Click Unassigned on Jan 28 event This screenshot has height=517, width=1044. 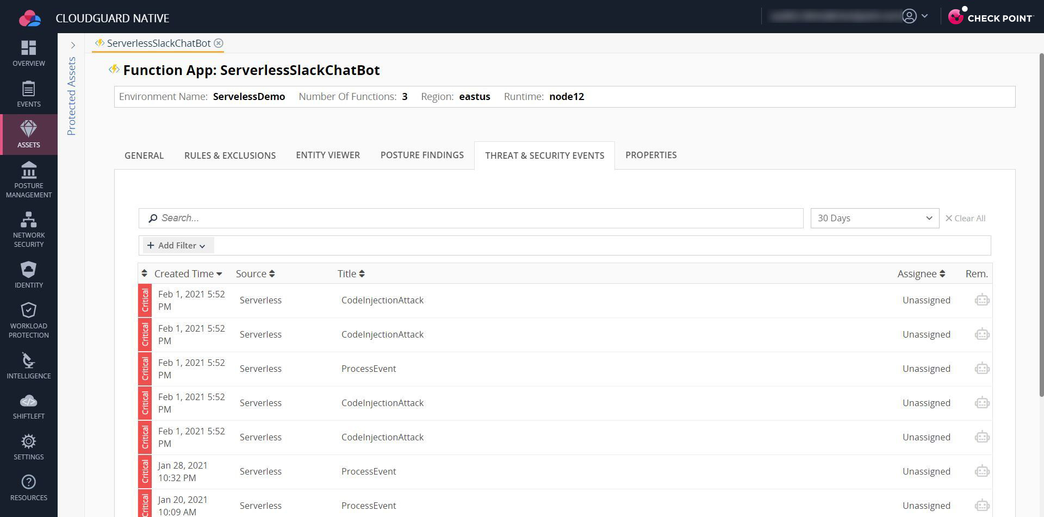pyautogui.click(x=927, y=471)
